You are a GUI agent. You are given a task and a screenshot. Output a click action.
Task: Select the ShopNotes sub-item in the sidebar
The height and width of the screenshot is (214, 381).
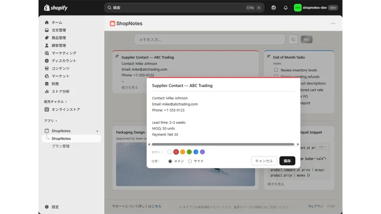click(x=71, y=138)
